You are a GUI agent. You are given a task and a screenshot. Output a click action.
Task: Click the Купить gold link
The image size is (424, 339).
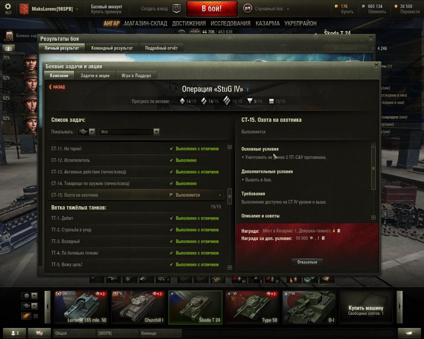347,12
